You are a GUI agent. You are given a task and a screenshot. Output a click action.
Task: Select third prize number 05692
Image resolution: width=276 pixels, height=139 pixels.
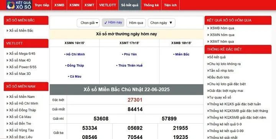(135, 128)
